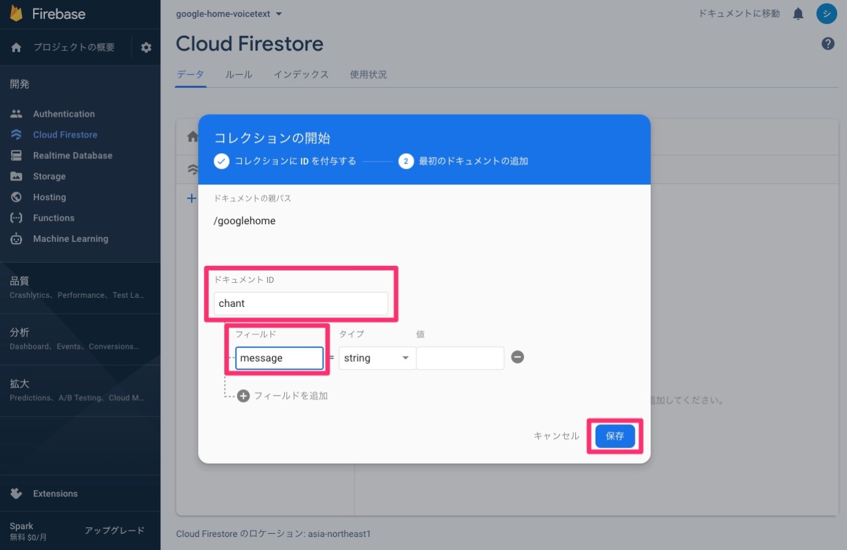Screen dimensions: 847x550
Task: Click the Authentication people icon
Action: point(16,114)
